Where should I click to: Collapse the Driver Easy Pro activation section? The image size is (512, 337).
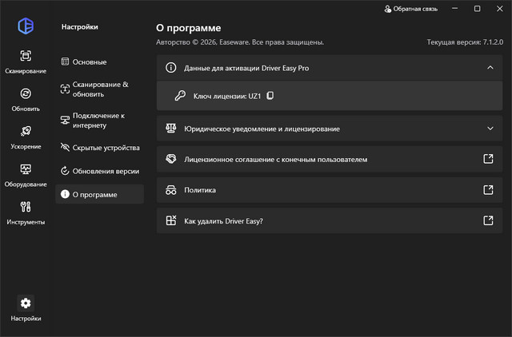point(490,68)
